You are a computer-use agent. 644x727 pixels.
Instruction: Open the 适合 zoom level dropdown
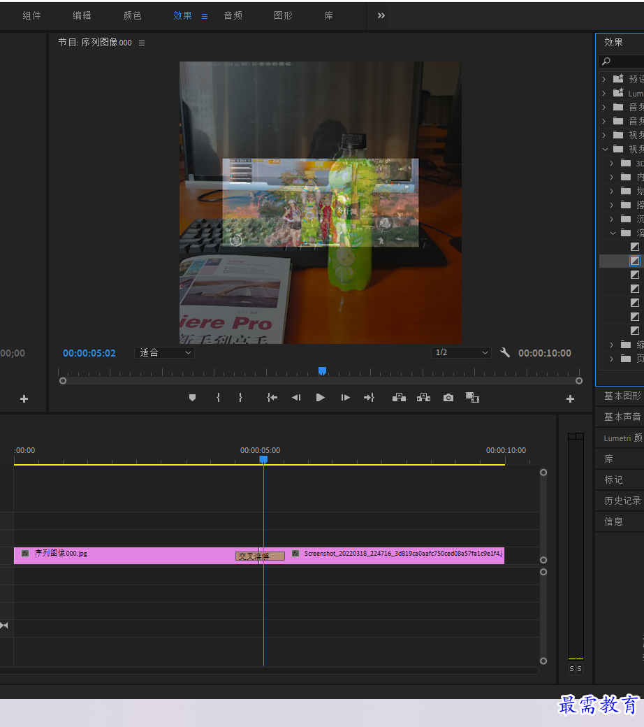164,353
